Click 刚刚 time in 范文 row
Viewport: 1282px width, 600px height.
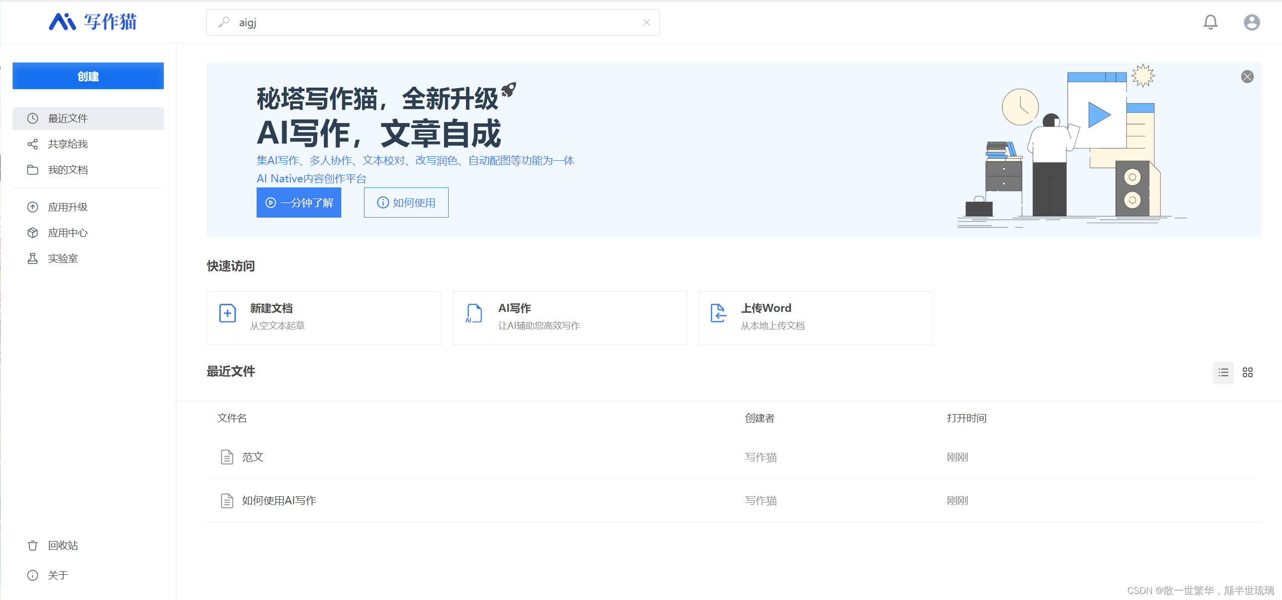(957, 457)
